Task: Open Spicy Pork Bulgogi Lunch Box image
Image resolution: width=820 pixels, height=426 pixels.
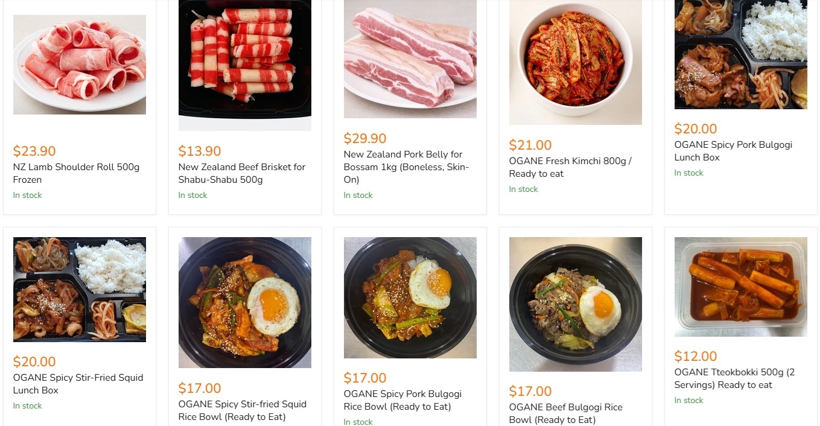Action: (x=741, y=54)
